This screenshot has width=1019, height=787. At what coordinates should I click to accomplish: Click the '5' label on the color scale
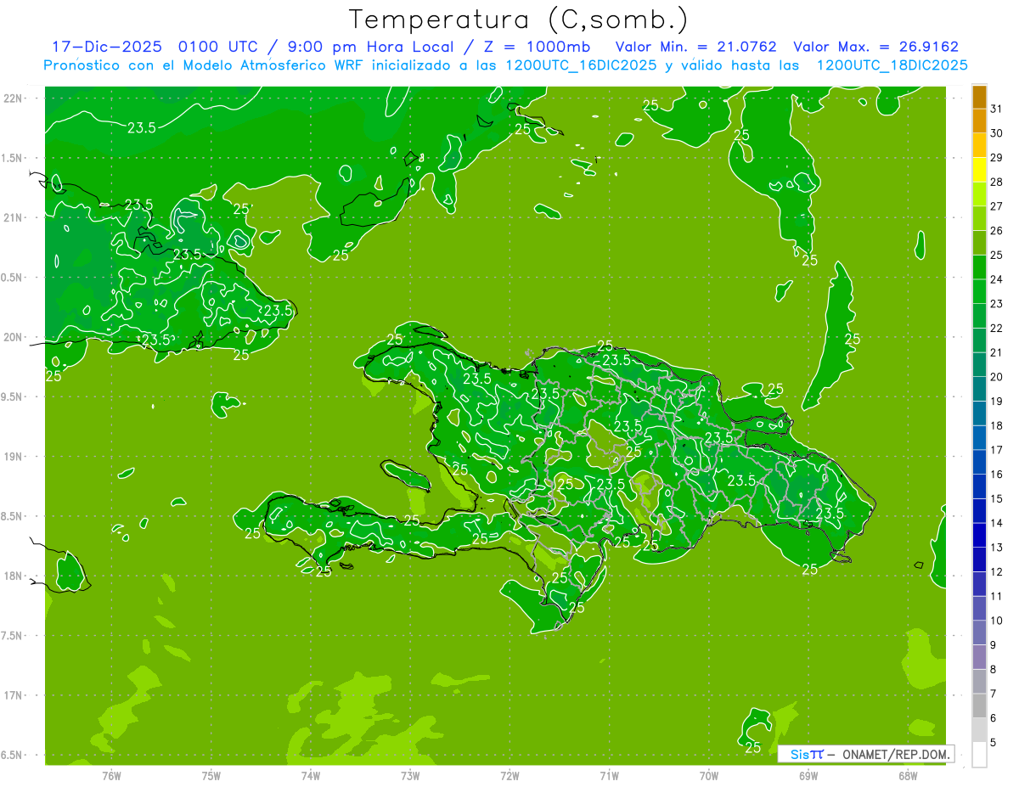click(x=994, y=742)
